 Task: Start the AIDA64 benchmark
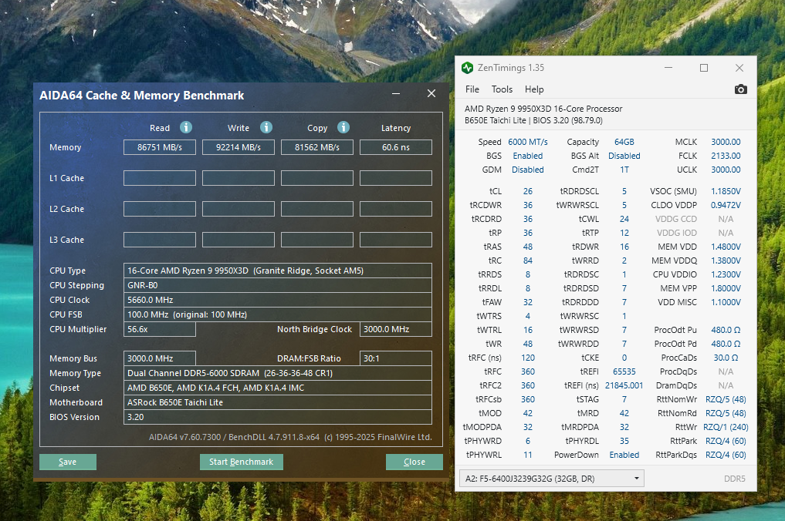click(x=242, y=462)
